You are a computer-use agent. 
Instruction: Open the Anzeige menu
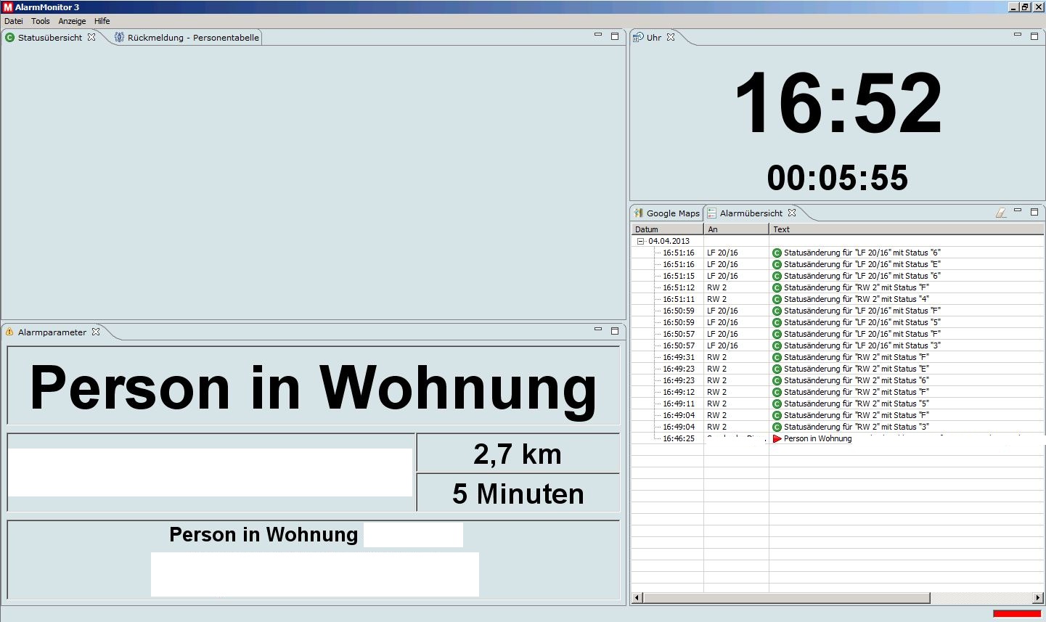tap(72, 21)
